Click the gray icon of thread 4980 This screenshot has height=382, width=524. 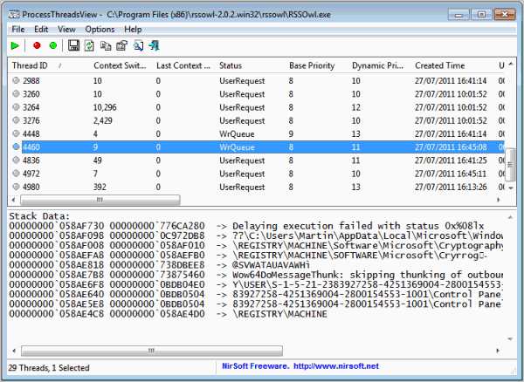click(x=16, y=187)
